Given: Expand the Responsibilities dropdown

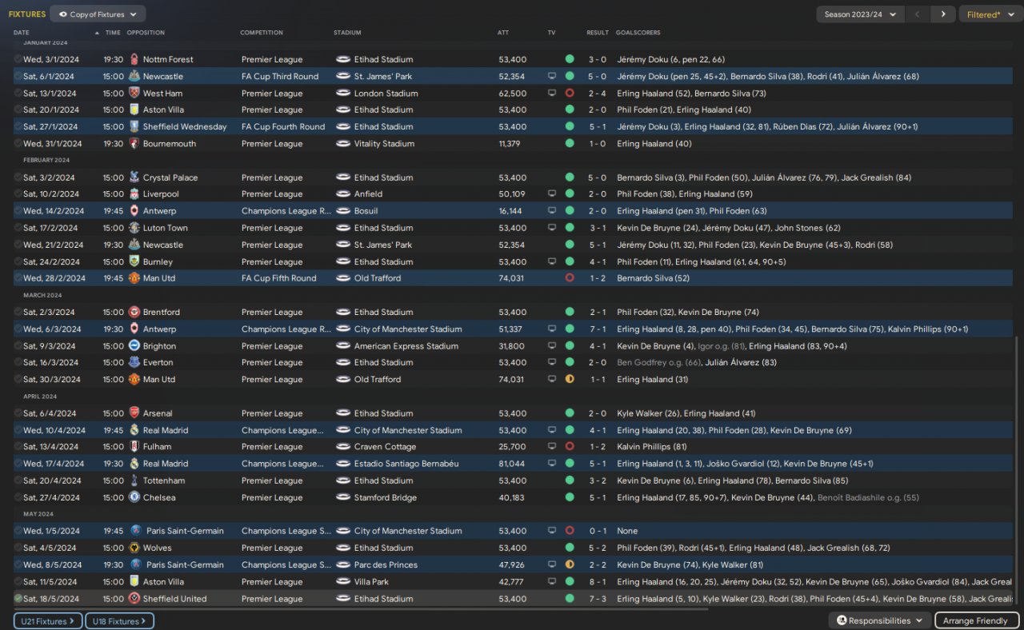Looking at the screenshot, I should pos(879,620).
